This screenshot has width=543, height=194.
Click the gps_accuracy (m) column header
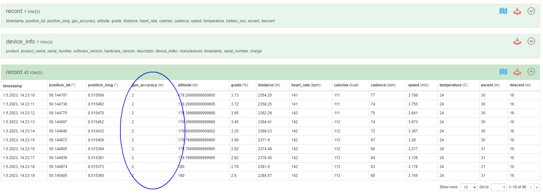[x=148, y=85]
